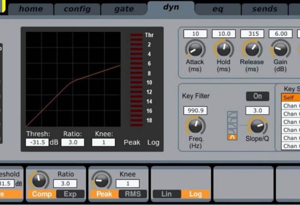Viewport: 300px width, 205px height.
Task: Click the Hold value field showing 10.0
Action: tap(224, 34)
